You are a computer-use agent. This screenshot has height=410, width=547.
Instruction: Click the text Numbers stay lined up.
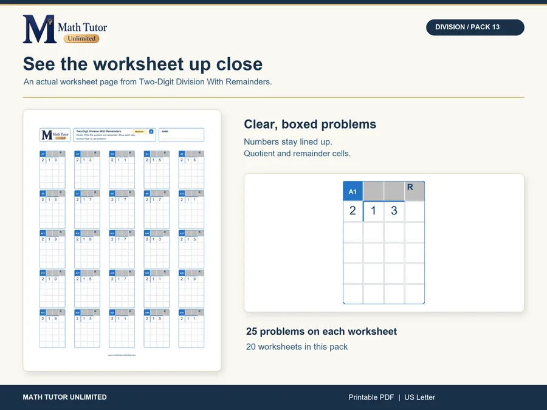pos(288,142)
